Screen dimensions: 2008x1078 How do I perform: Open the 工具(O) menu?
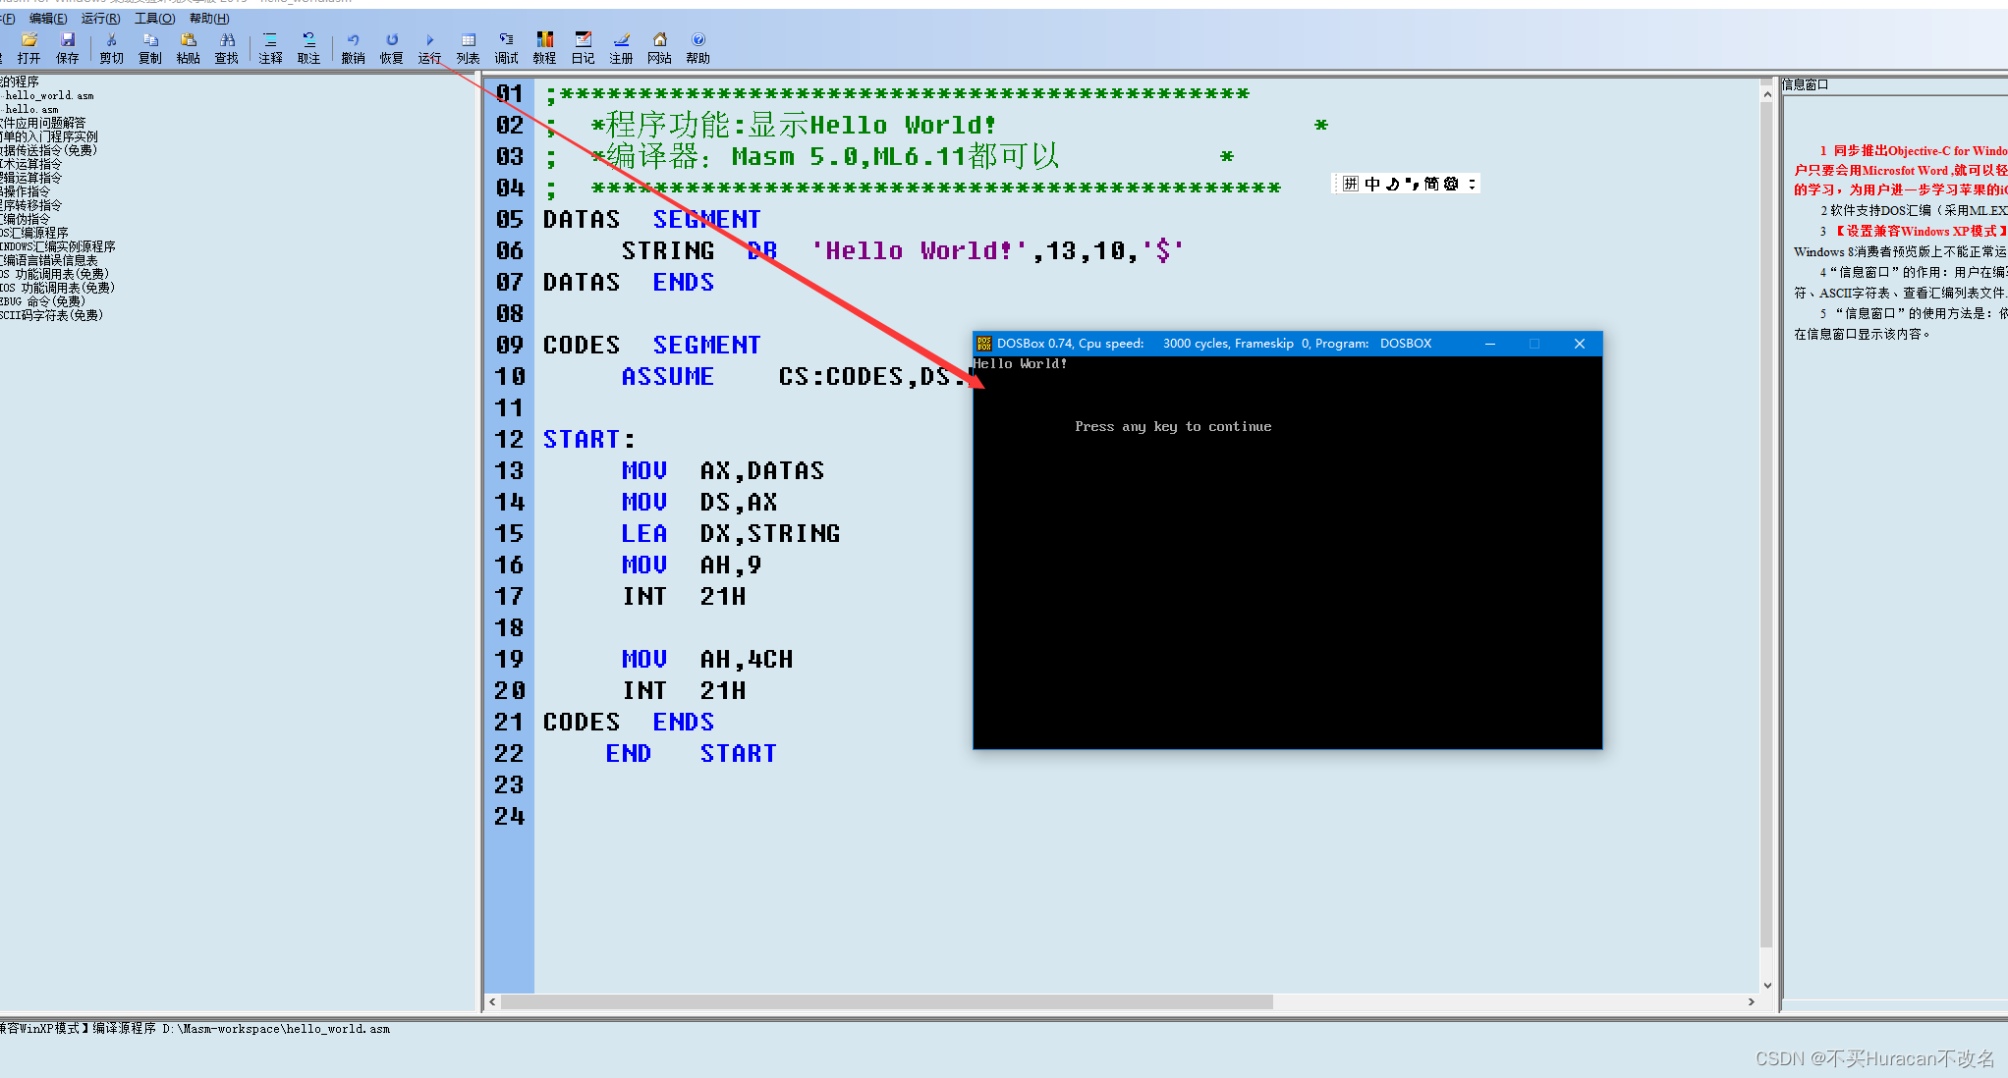pyautogui.click(x=153, y=18)
